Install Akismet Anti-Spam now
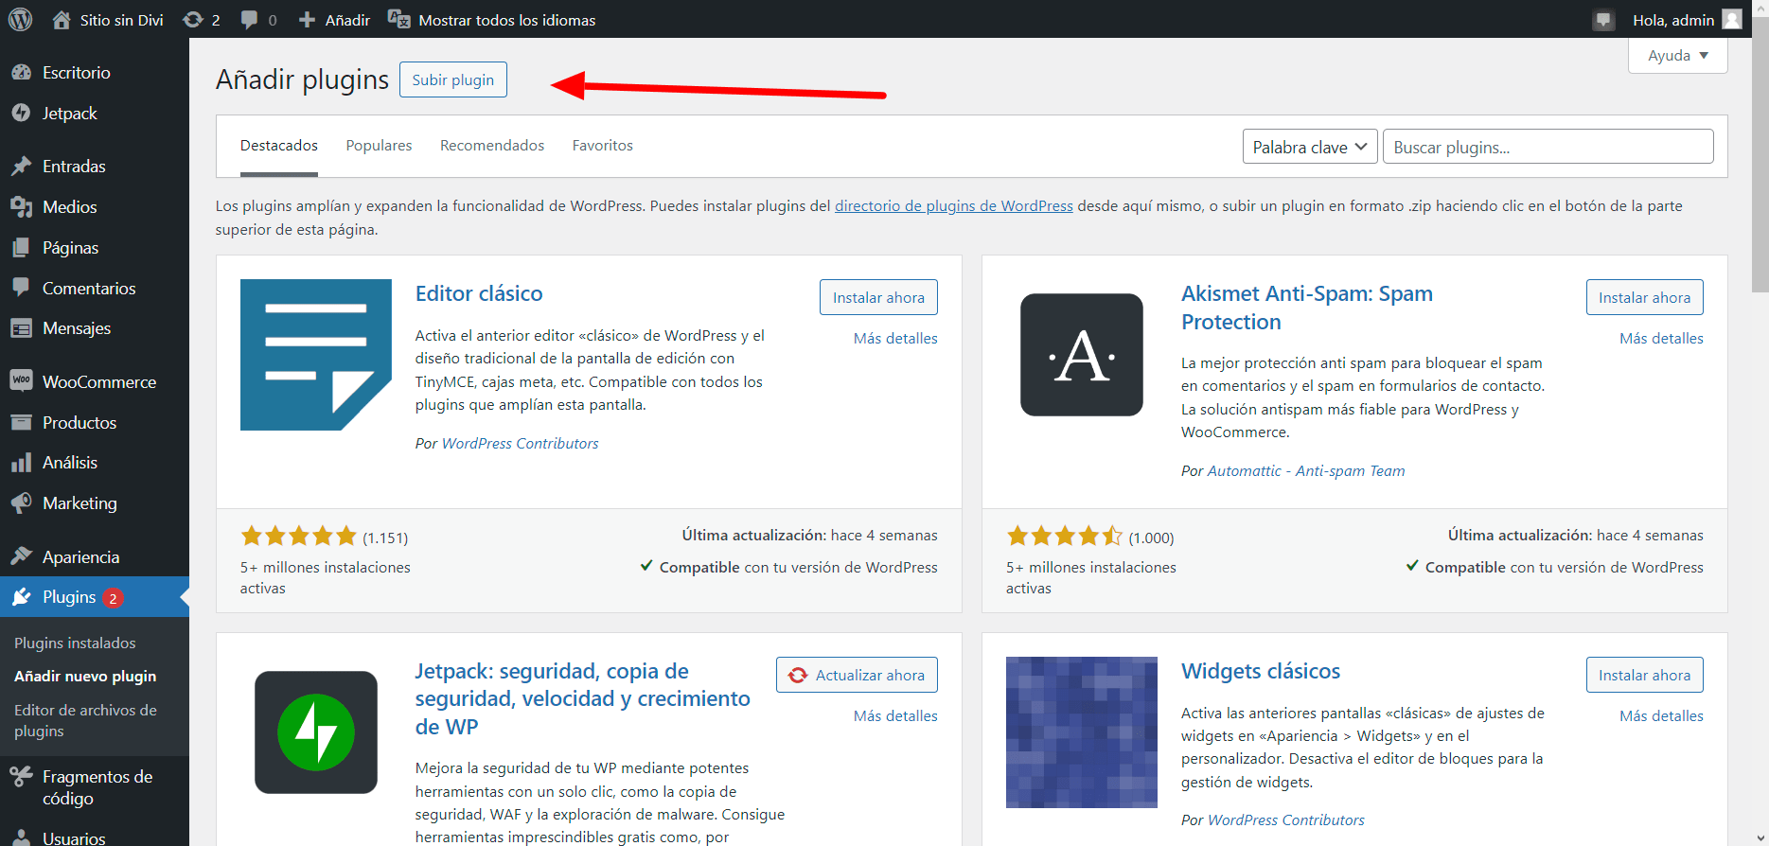The width and height of the screenshot is (1769, 846). click(1645, 297)
